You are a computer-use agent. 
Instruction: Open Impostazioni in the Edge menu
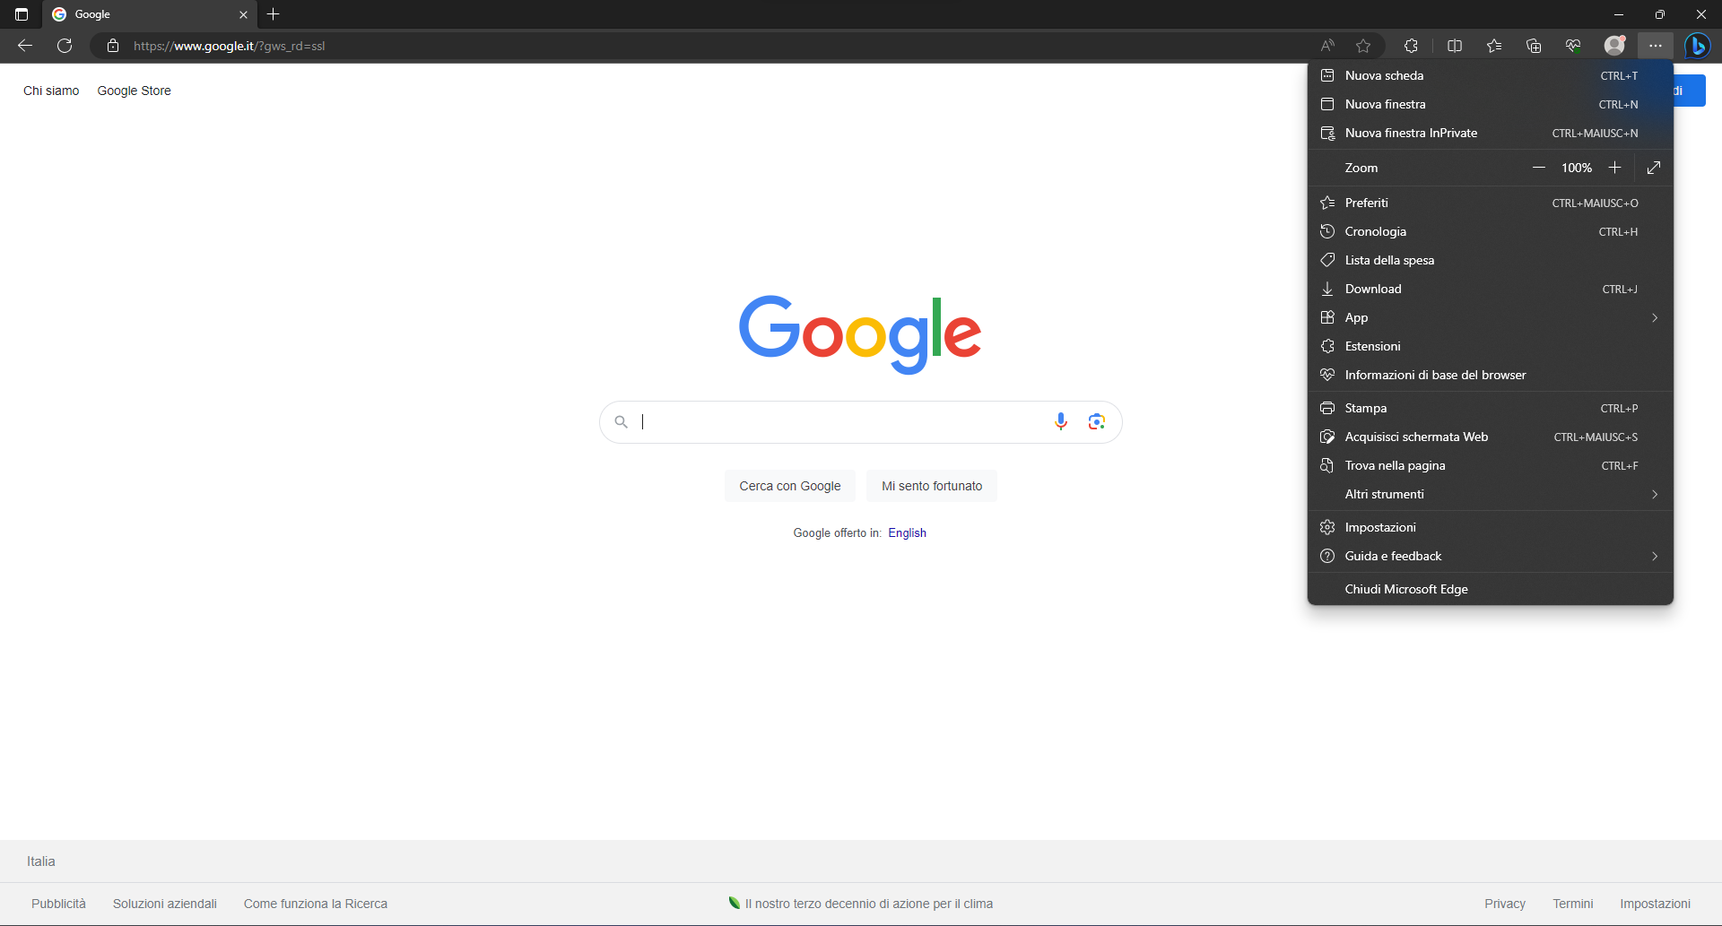pyautogui.click(x=1380, y=527)
